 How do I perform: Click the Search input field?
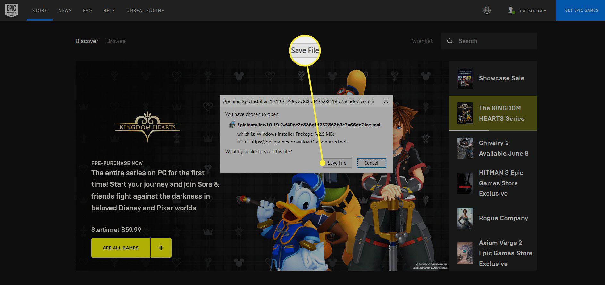click(489, 41)
